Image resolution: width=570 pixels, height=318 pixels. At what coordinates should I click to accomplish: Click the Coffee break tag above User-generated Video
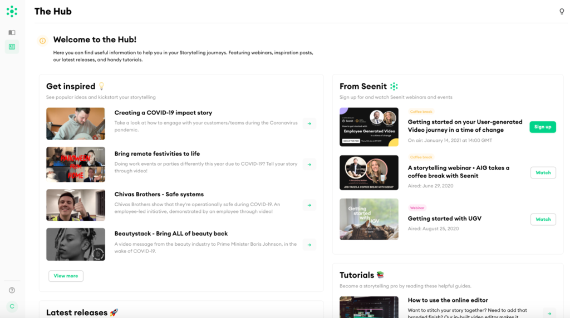tap(421, 112)
